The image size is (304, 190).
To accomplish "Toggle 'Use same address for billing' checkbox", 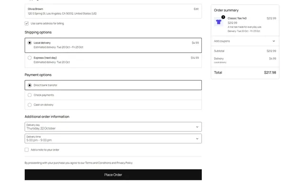I will point(27,23).
